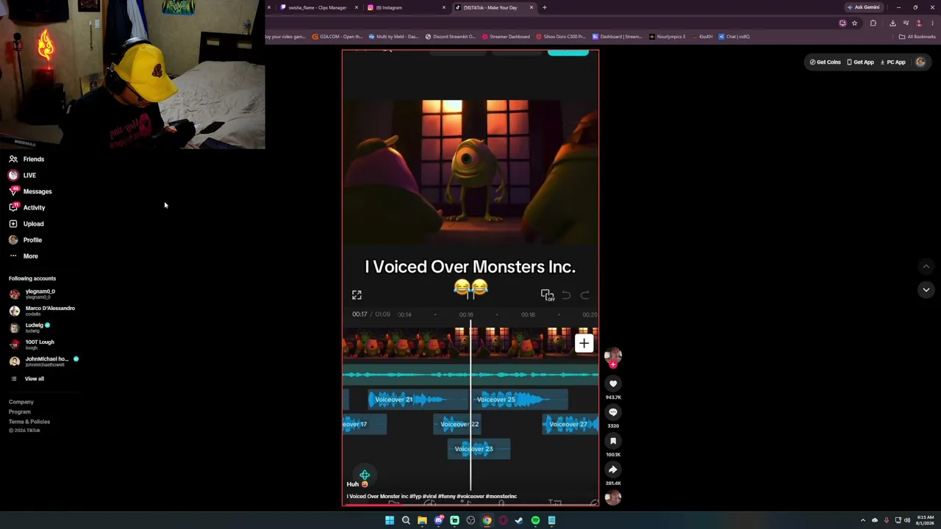
Task: Open the account avatar menu at top right
Action: pyautogui.click(x=920, y=62)
